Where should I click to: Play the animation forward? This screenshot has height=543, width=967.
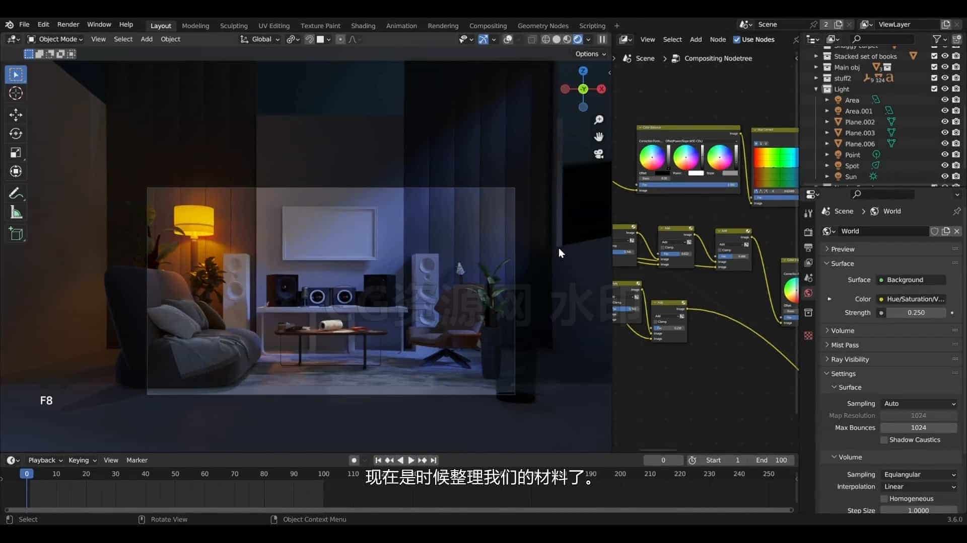point(411,461)
